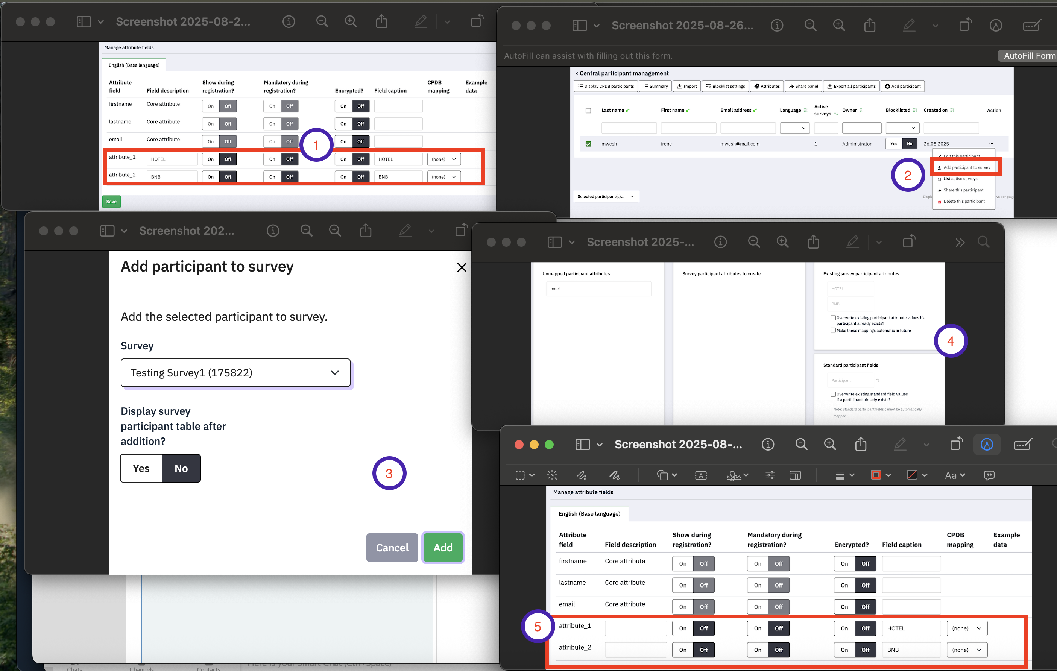Check the 'Make these mappings automatic in future' box

pyautogui.click(x=833, y=331)
